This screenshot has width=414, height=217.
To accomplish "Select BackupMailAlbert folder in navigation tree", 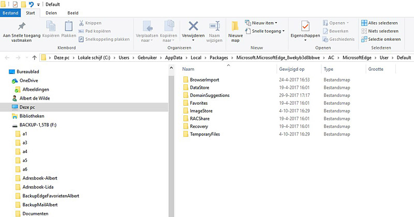I will click(x=40, y=205).
